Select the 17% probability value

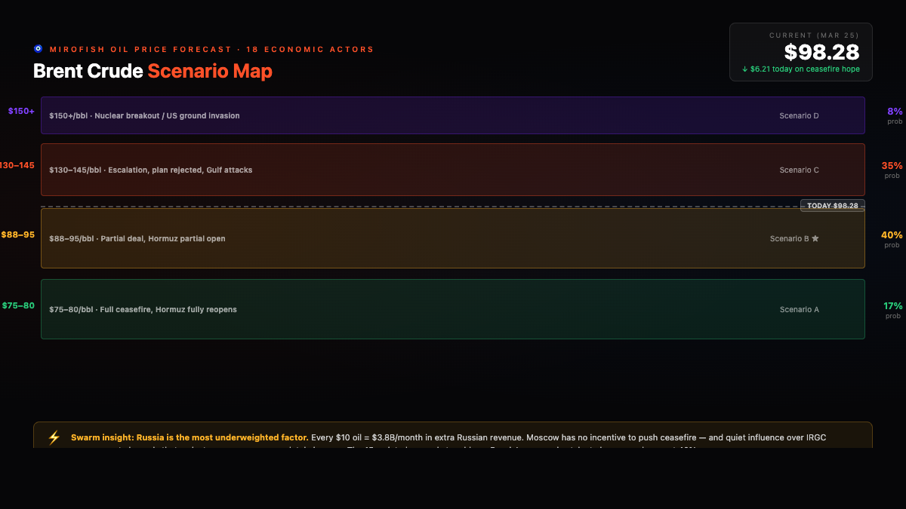(892, 306)
